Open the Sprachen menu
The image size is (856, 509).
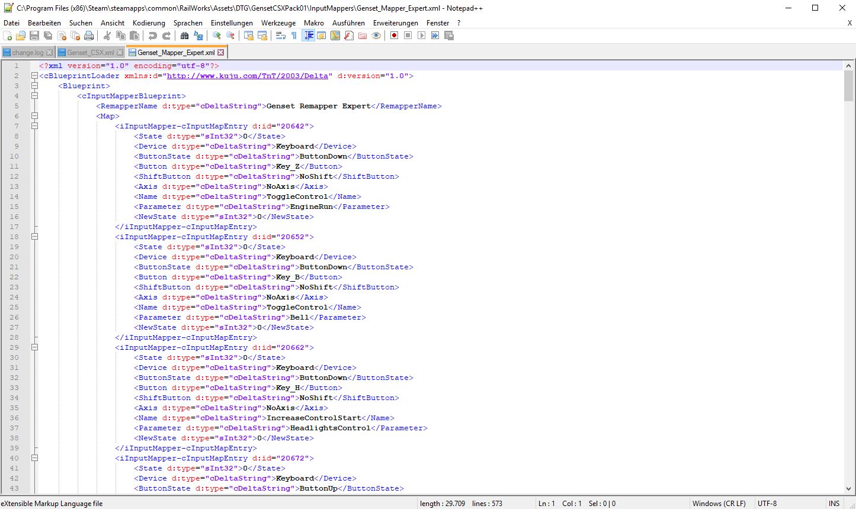pos(188,23)
